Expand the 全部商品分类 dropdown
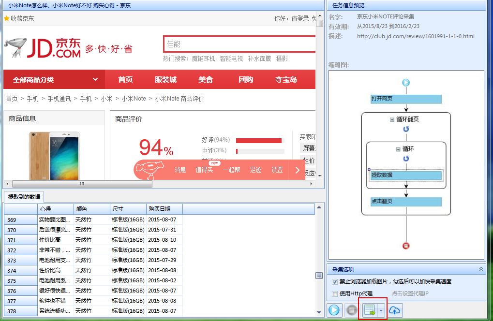Viewport: 493px width, 321px height. pyautogui.click(x=54, y=79)
